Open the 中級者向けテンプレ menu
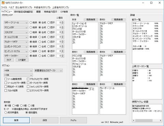Viewport: 164px width, 126px height. (x=42, y=8)
